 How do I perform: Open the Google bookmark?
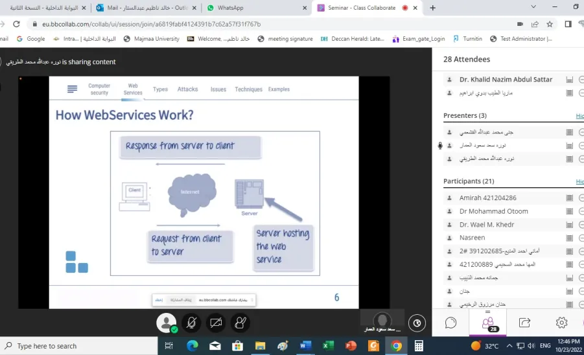click(x=31, y=39)
